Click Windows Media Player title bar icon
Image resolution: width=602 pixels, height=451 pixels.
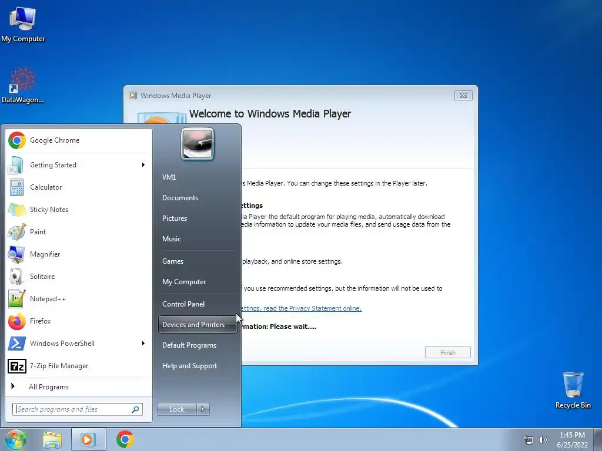(x=133, y=96)
